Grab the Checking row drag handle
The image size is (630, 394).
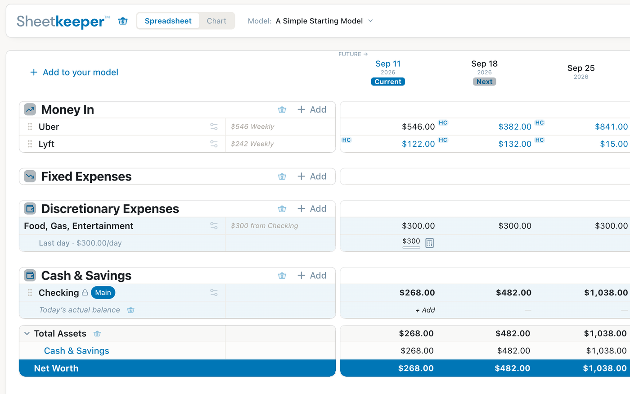coord(30,293)
